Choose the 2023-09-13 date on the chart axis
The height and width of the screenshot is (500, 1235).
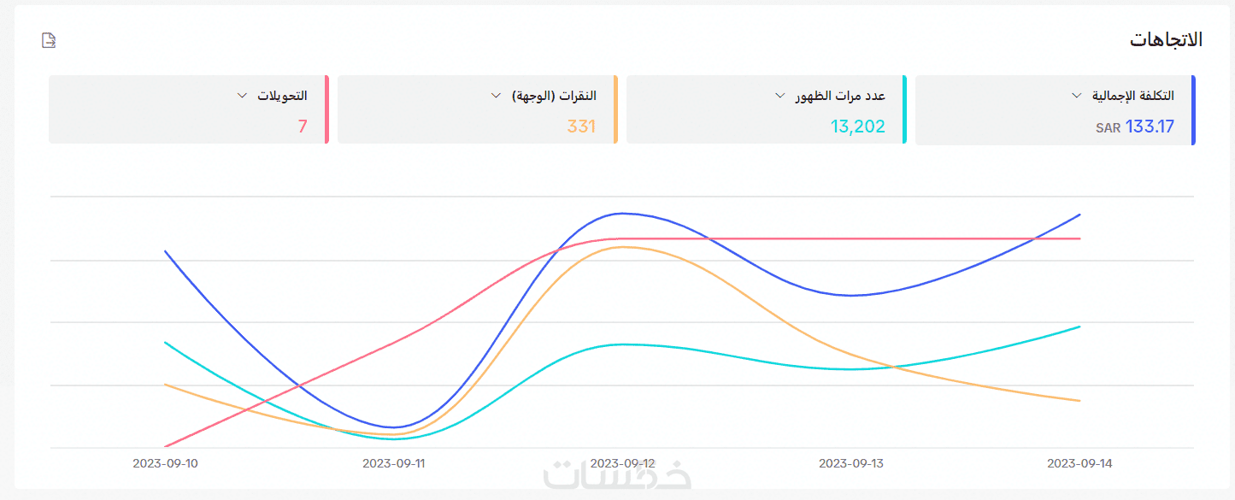851,463
